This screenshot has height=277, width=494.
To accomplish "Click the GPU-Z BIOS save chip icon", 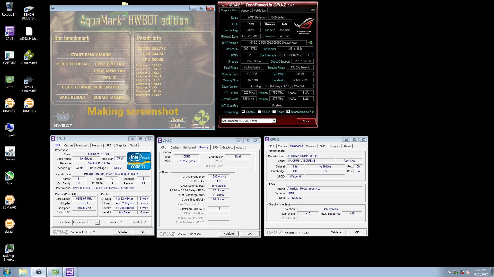I will click(311, 43).
